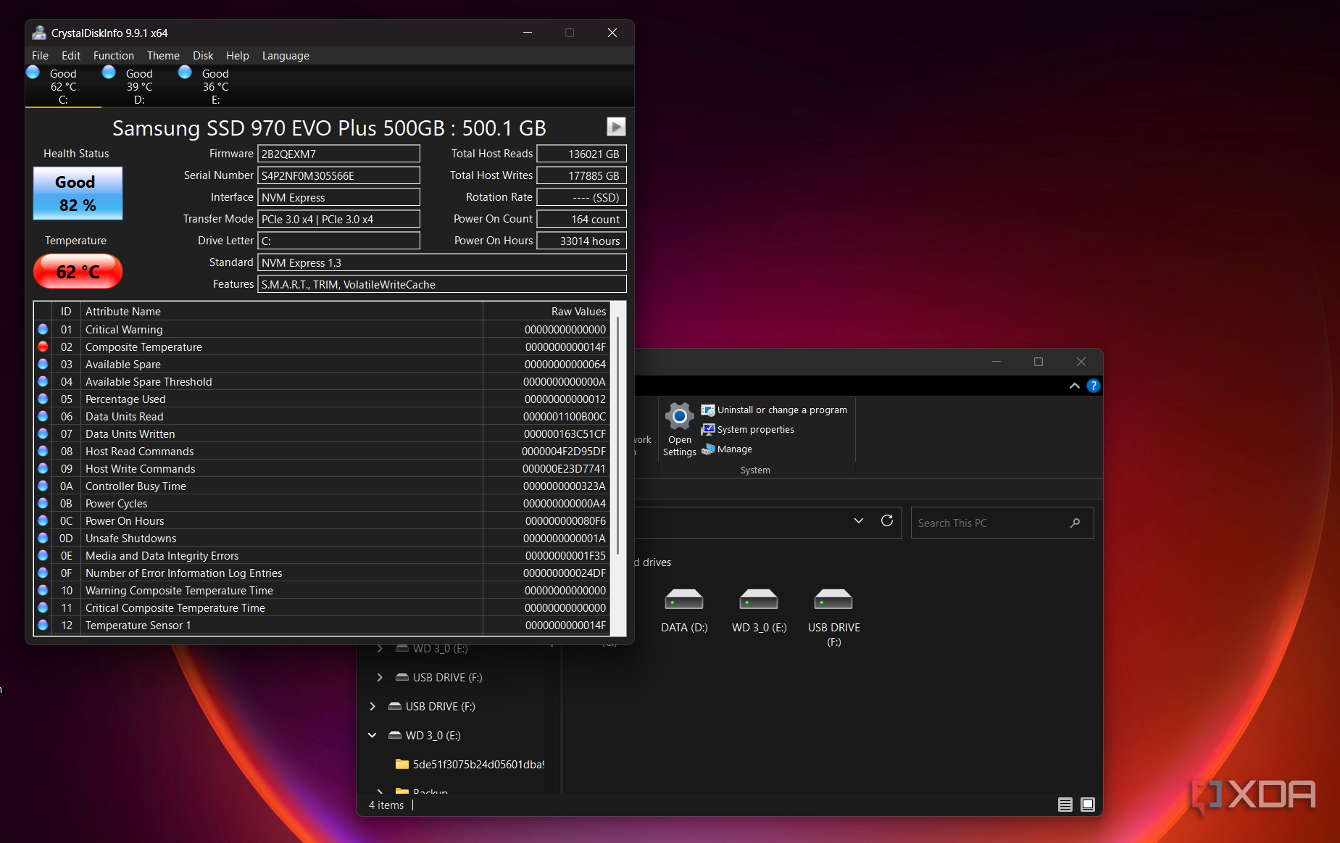Click the Total Host Writes value 177885 GB
1340x843 pixels.
[581, 175]
